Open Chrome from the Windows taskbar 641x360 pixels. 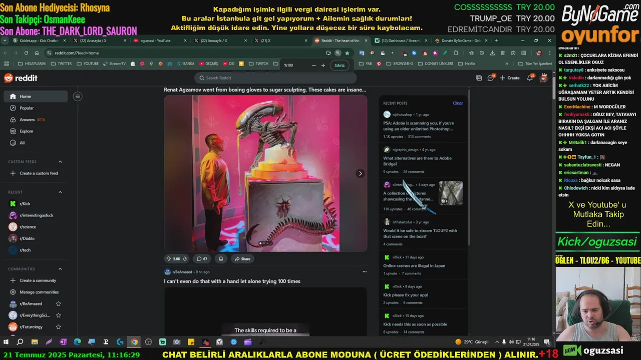click(134, 342)
